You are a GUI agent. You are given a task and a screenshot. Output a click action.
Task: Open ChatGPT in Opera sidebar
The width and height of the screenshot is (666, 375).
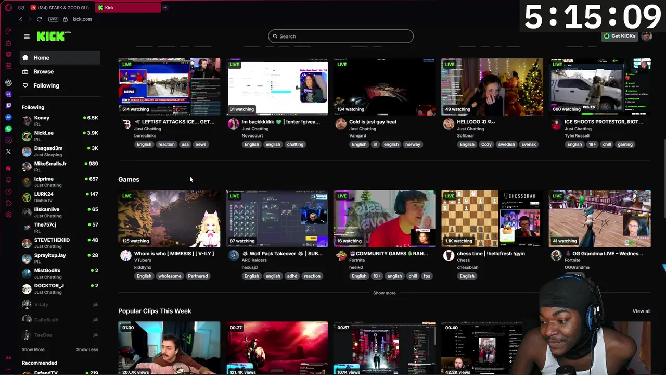[x=8, y=83]
